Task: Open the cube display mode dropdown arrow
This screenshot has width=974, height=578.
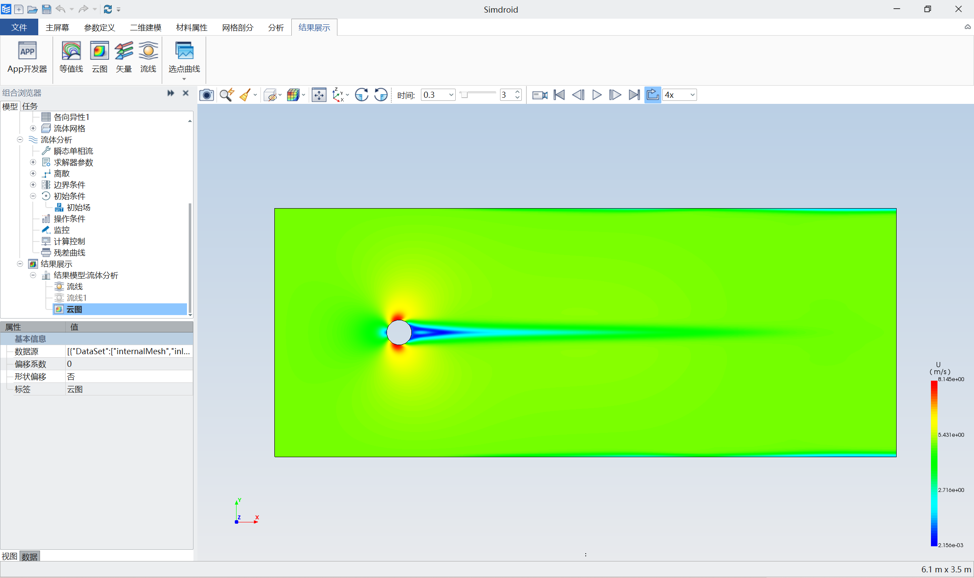Action: [x=304, y=95]
